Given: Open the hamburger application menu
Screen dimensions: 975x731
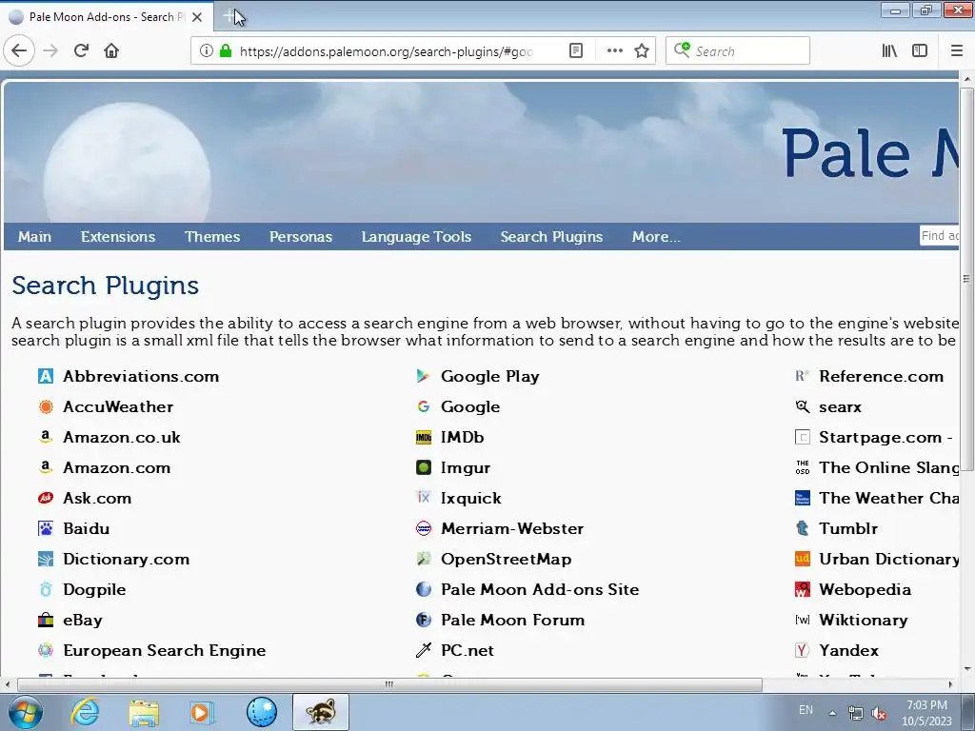Looking at the screenshot, I should 957,51.
